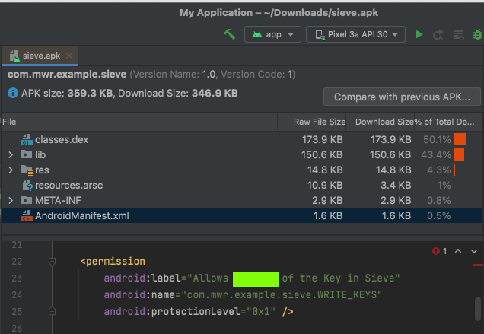Jump to previous highlighted error arrow

pyautogui.click(x=460, y=250)
